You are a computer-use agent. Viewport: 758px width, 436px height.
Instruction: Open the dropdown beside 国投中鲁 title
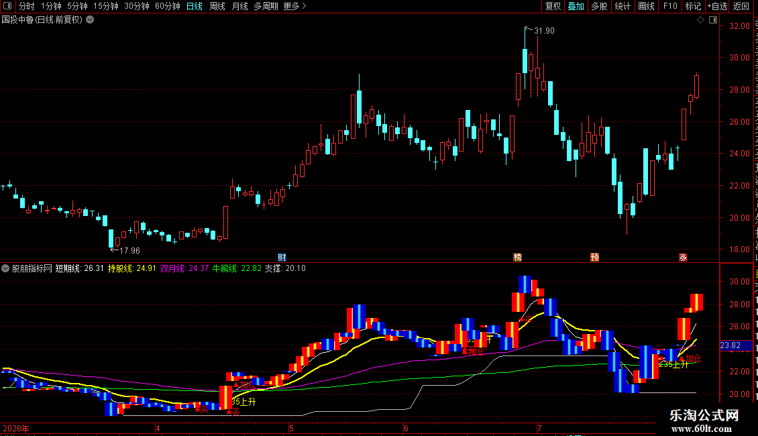pos(90,20)
